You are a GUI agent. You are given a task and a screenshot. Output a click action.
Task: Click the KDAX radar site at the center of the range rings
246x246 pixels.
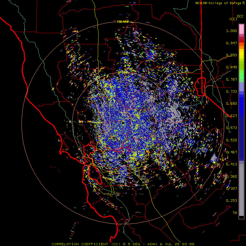(x=123, y=123)
